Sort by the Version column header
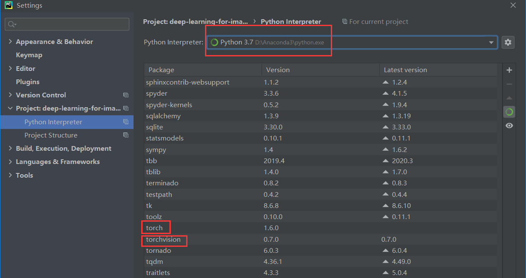The image size is (526, 278). click(x=321, y=70)
